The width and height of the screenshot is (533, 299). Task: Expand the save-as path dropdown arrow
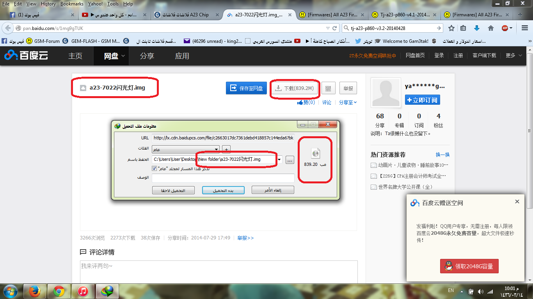coord(279,160)
